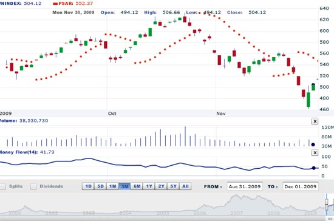334x221 pixels.
Task: Click the Oct month axis label
Action: (x=112, y=114)
